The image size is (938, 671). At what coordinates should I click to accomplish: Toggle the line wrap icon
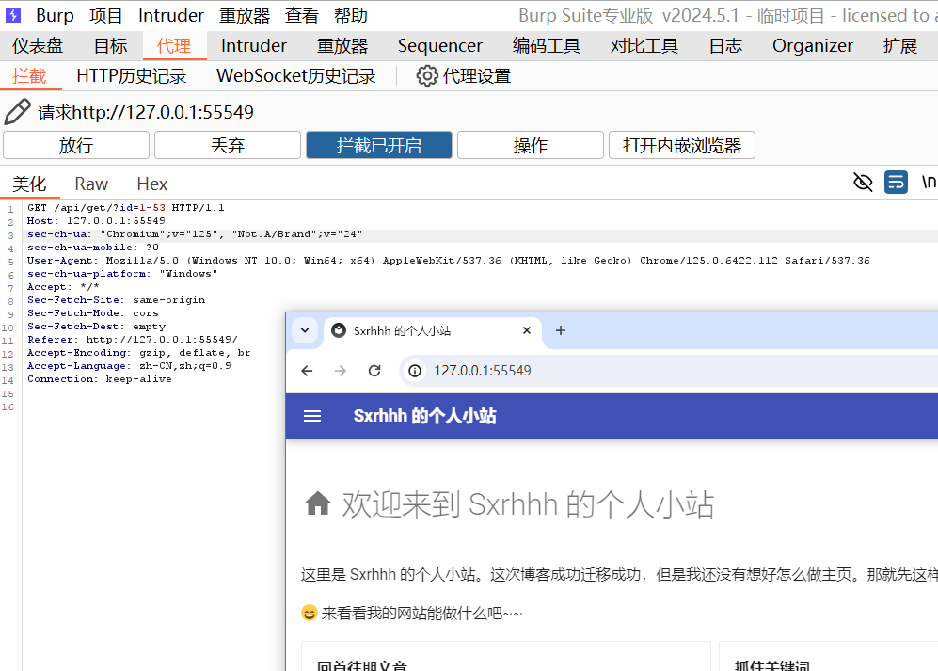[x=896, y=182]
